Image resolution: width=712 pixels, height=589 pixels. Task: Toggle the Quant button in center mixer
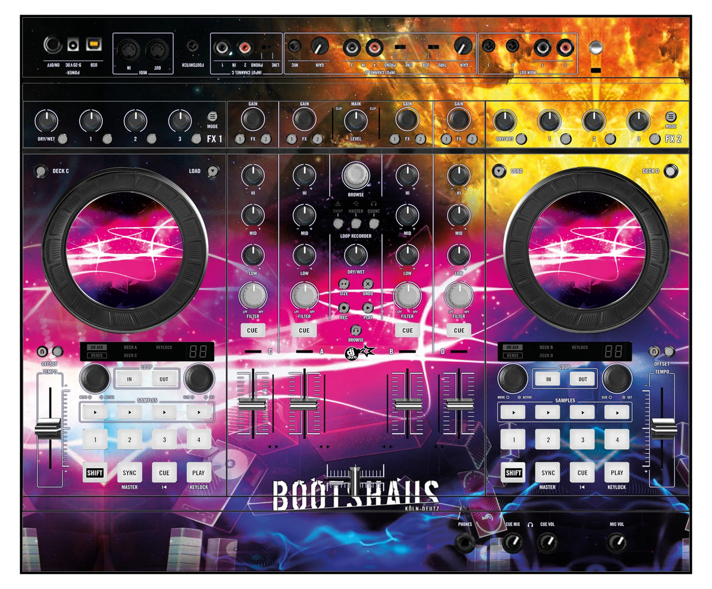coord(374,223)
